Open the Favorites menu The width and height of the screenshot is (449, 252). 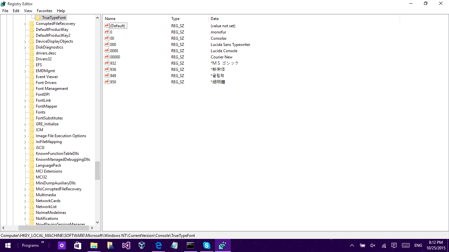44,11
